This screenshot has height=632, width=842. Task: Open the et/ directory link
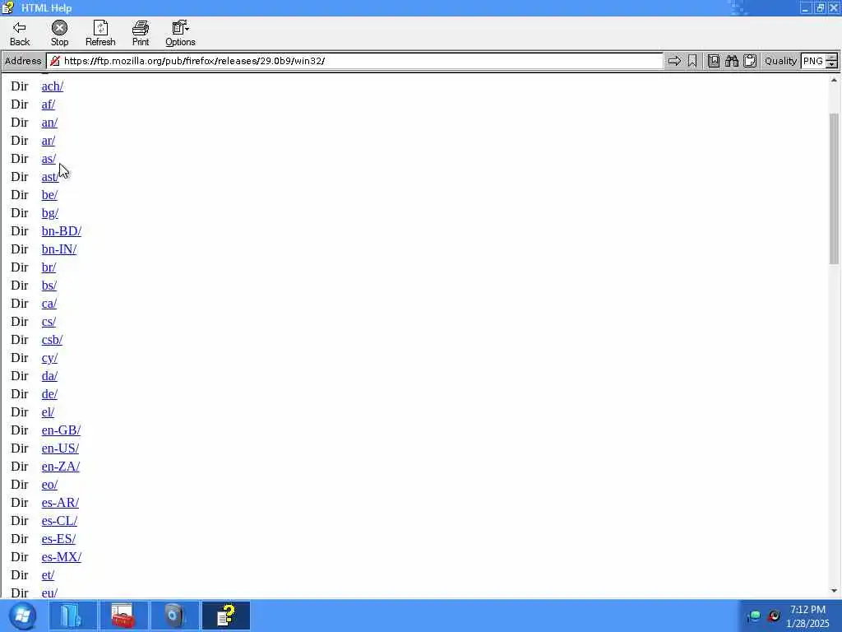(x=48, y=575)
